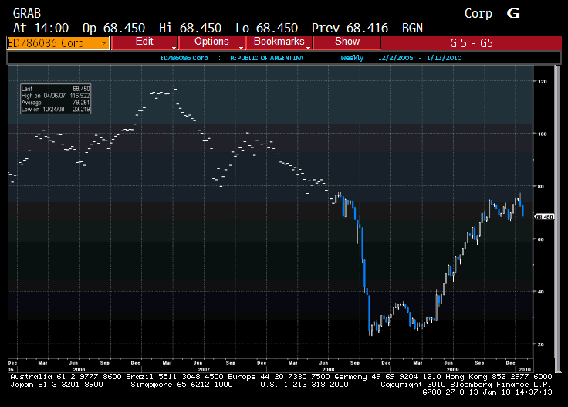Click the 80 y-axis label
This screenshot has width=568, height=407.
point(541,187)
